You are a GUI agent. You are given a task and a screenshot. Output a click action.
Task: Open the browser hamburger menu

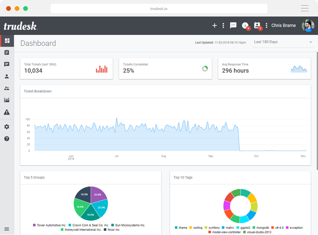coord(305,8)
